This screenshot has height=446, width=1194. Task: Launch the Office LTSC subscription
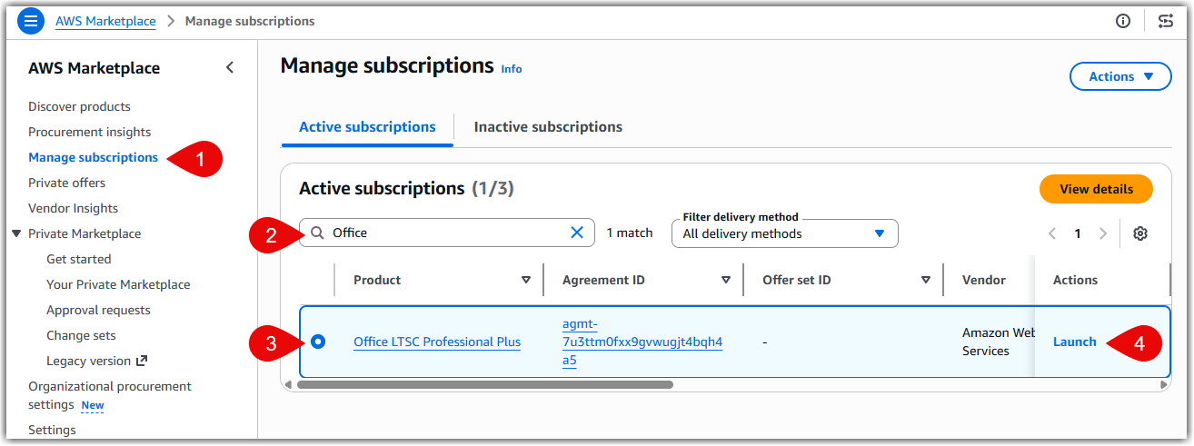1074,342
